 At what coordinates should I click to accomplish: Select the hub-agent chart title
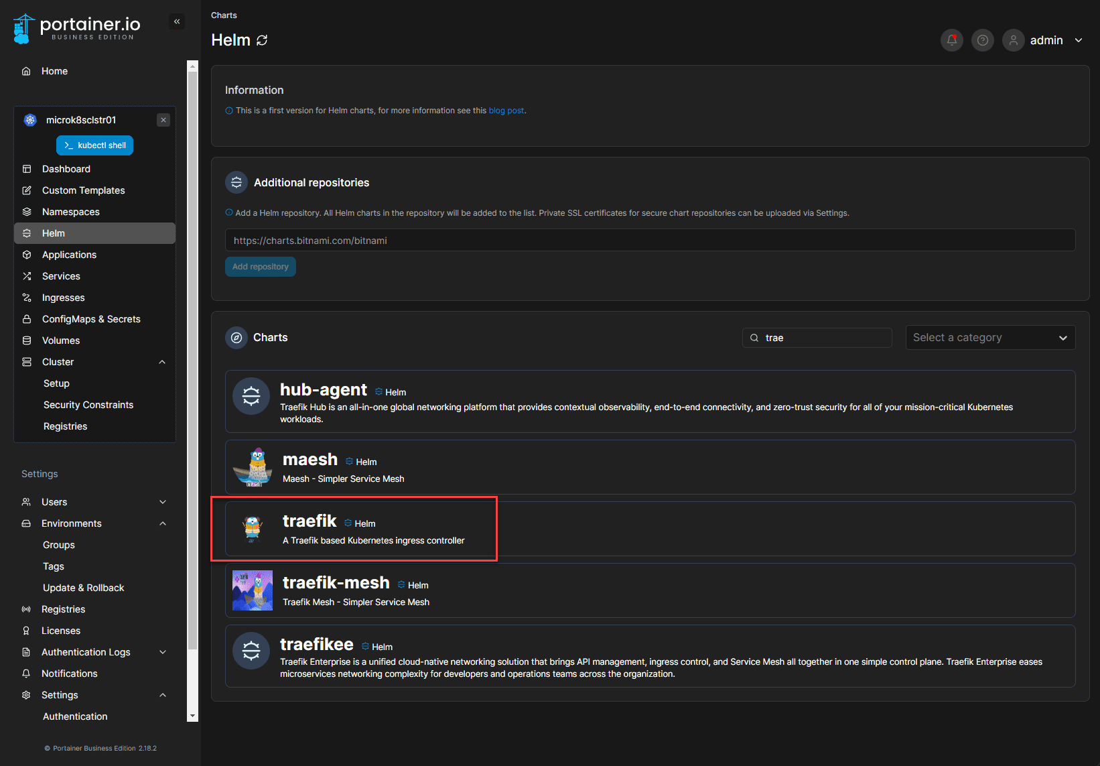tap(324, 389)
